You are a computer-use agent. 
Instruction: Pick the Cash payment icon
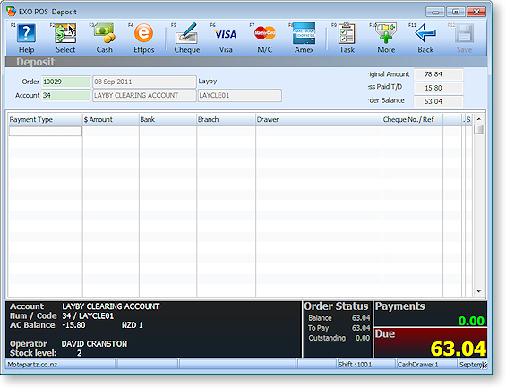tap(104, 33)
